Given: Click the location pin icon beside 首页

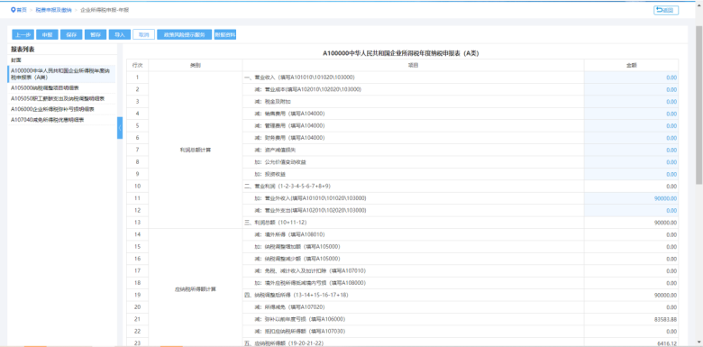Looking at the screenshot, I should click(x=13, y=10).
